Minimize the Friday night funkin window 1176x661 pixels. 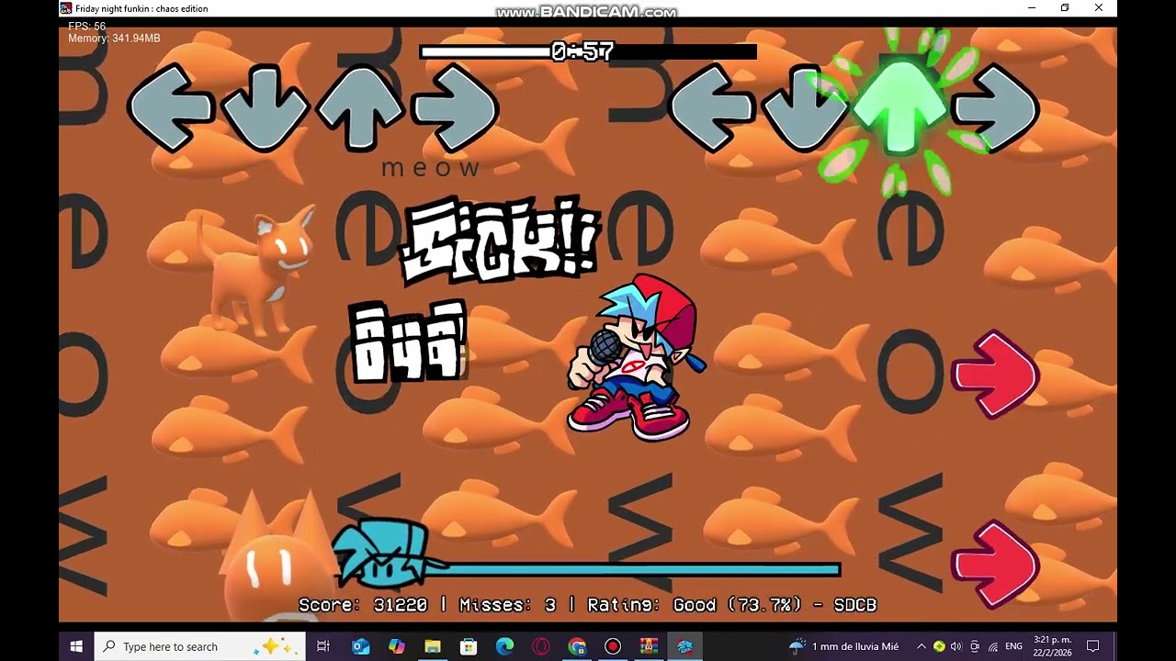tap(1032, 8)
